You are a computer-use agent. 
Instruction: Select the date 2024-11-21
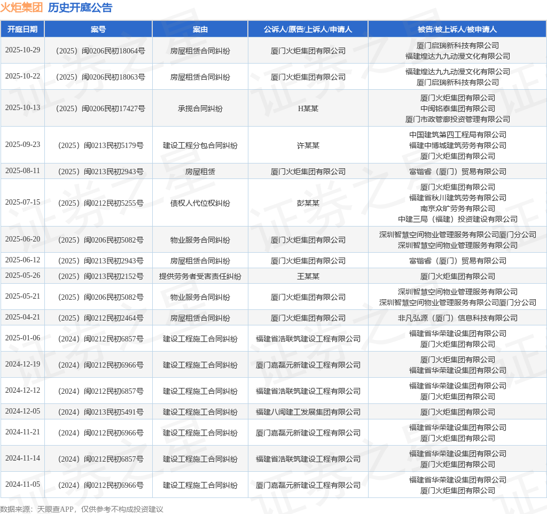22,432
